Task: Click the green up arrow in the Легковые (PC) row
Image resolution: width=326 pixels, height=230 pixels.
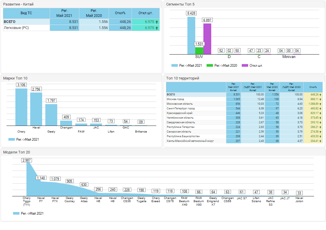Action: coord(157,28)
